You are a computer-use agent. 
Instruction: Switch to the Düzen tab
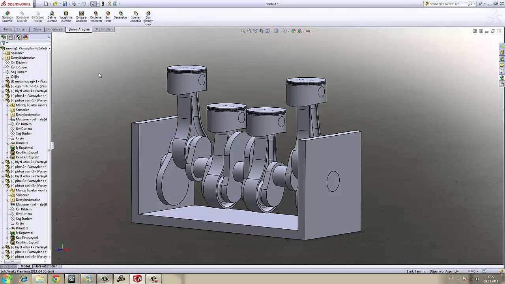click(x=22, y=29)
